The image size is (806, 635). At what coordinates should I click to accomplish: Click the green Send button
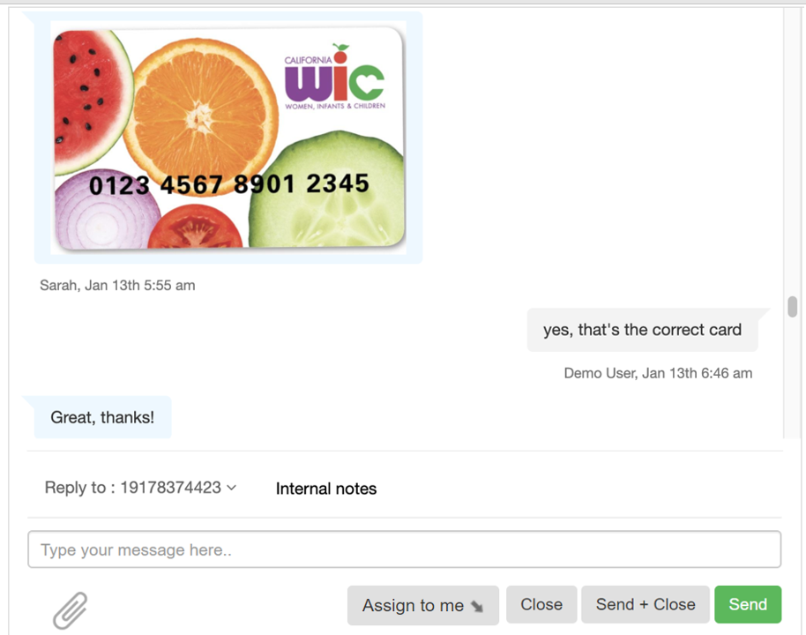tap(748, 604)
